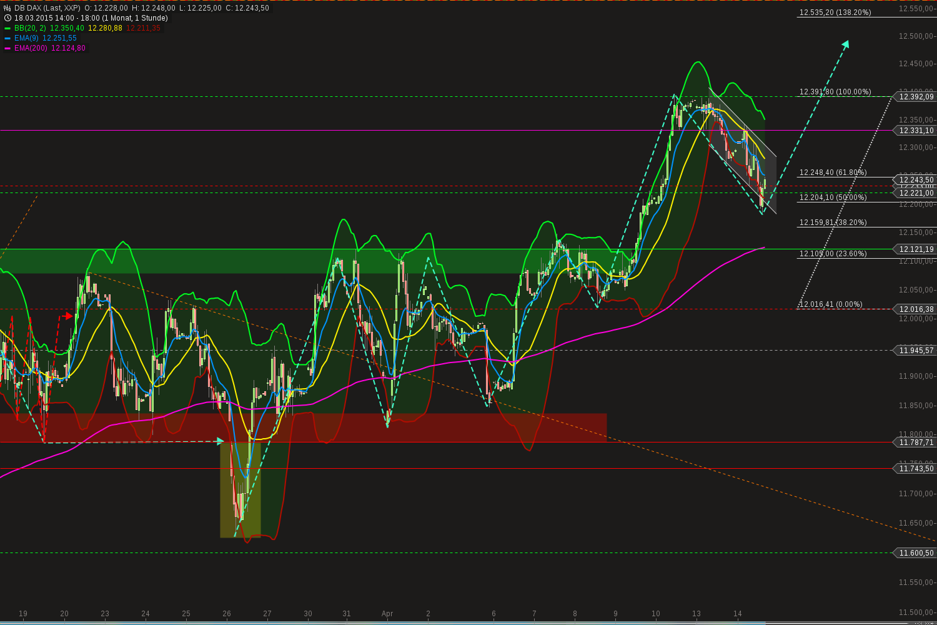Click the low value L: 12.225,00

pos(200,8)
